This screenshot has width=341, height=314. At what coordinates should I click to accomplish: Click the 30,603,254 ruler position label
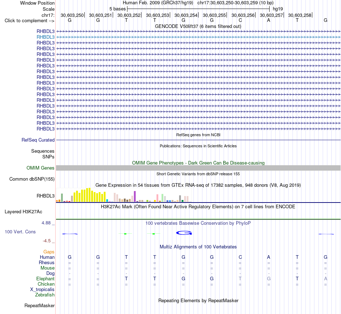186,15
